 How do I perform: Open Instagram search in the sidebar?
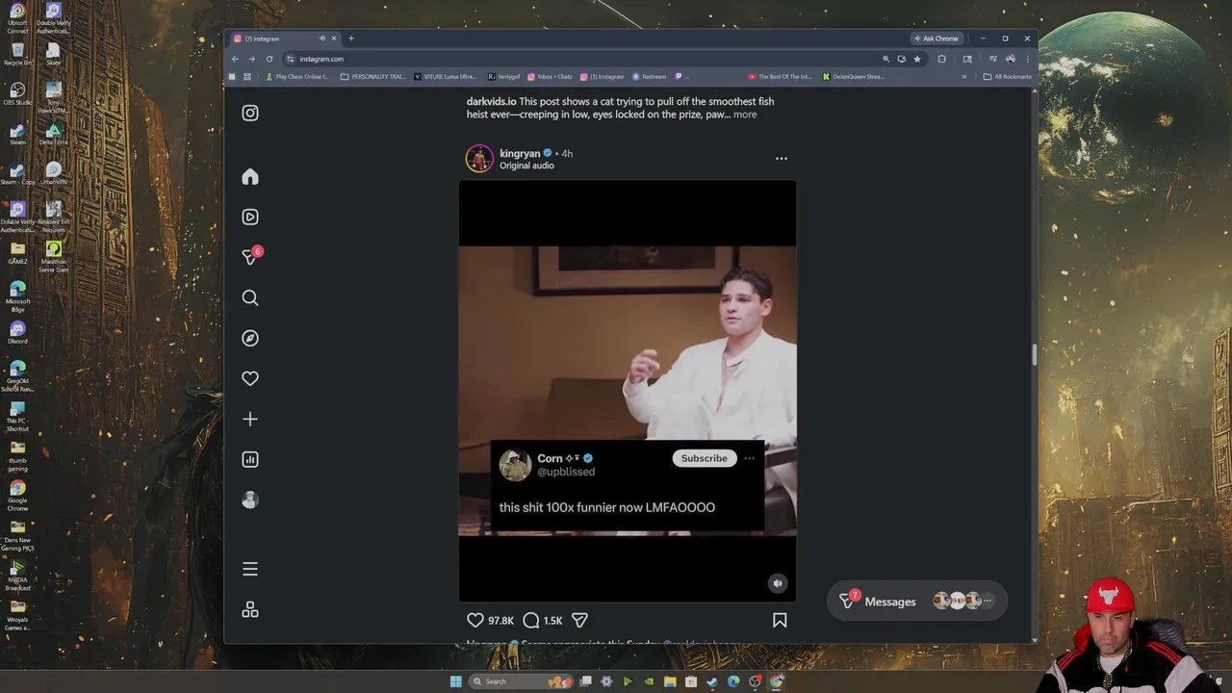tap(250, 298)
